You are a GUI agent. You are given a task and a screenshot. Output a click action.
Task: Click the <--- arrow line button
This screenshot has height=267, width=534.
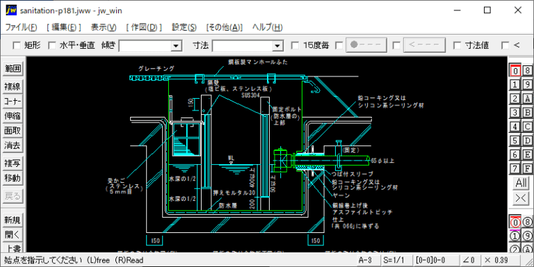[x=424, y=45]
